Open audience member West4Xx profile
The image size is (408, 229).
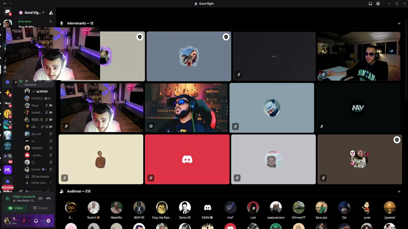(116, 210)
